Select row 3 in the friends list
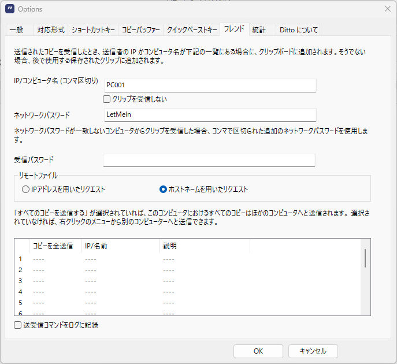 click(x=187, y=281)
